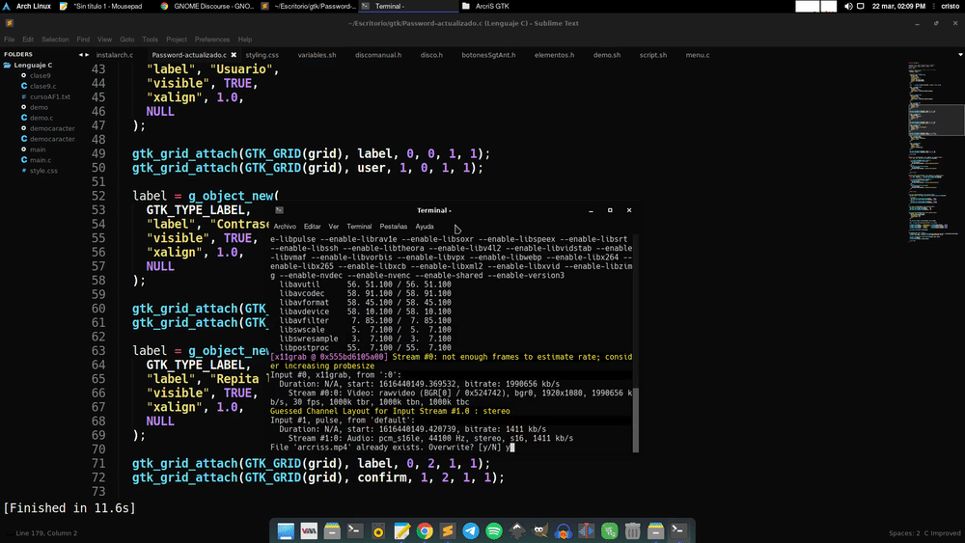This screenshot has width=965, height=543.
Task: Switch to the botonesSgtAnt.h tab
Action: [x=488, y=55]
